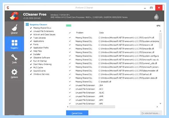
Task: Toggle Missing Shared DLLs checkbox
Action: click(x=31, y=28)
